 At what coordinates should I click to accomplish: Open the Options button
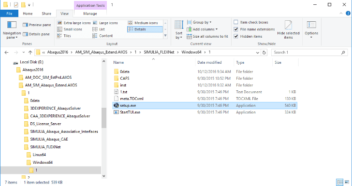click(x=311, y=30)
